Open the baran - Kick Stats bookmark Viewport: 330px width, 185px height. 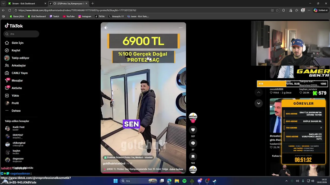[x=138, y=16]
